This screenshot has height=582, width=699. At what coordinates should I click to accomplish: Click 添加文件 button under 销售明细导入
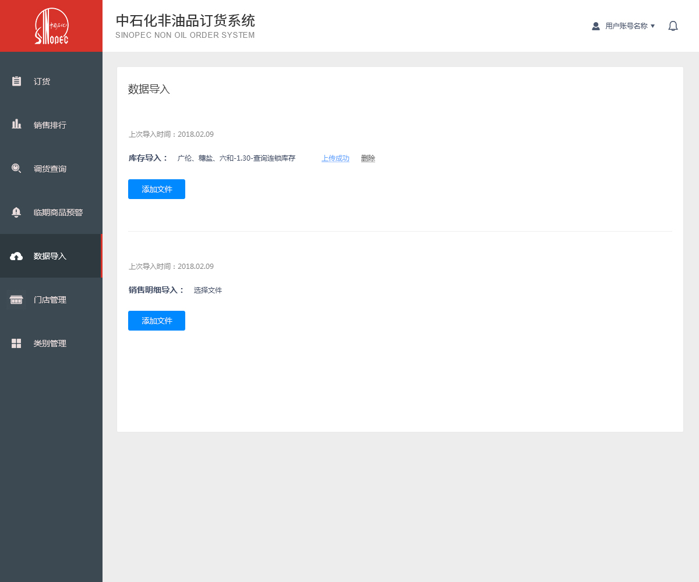(x=157, y=321)
